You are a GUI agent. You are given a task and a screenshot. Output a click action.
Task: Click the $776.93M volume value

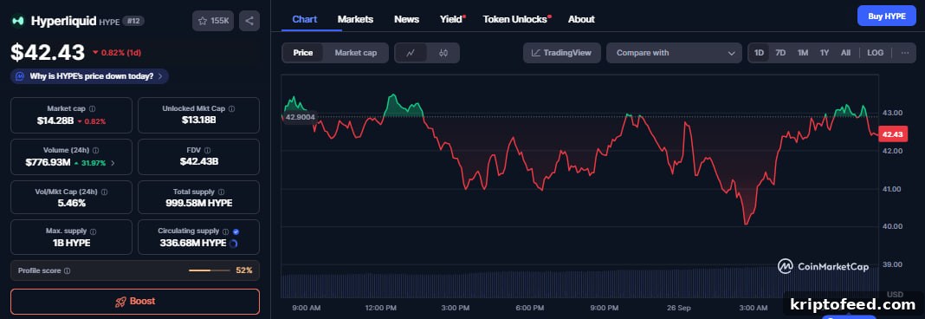coord(48,162)
